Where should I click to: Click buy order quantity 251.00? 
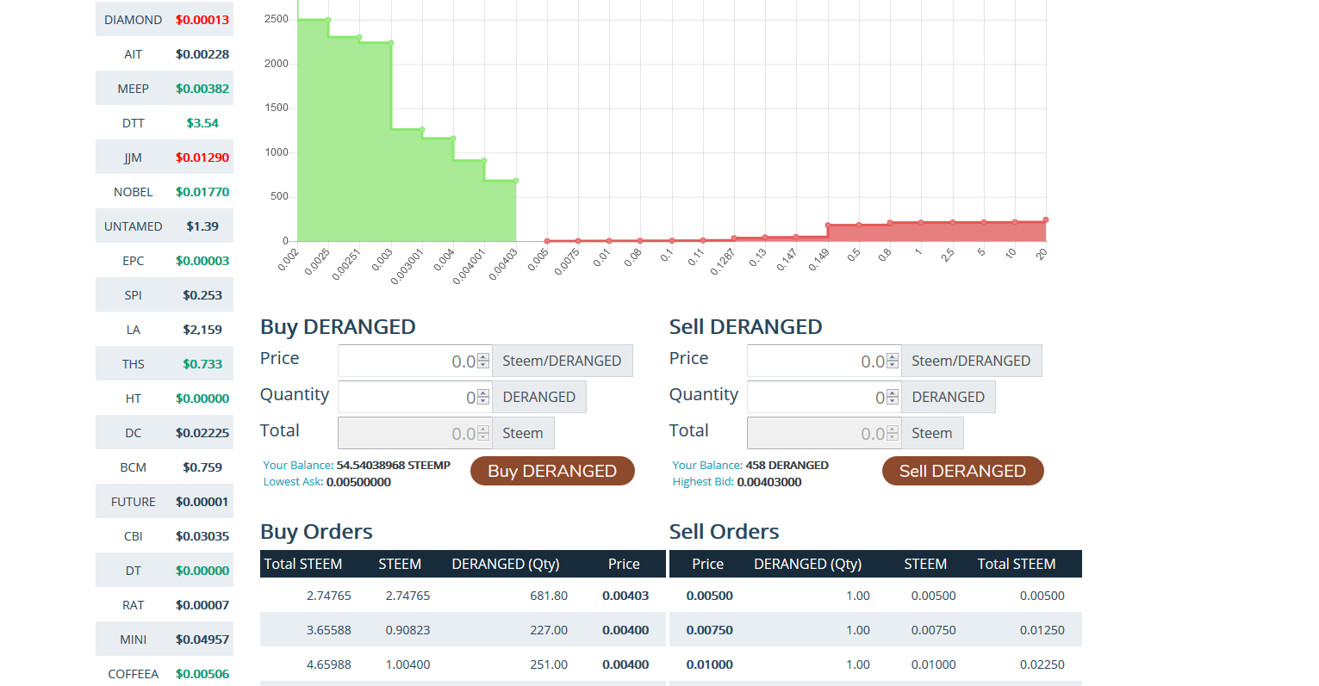549,664
